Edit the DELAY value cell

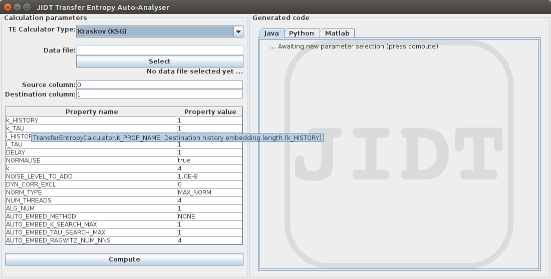[x=210, y=152]
